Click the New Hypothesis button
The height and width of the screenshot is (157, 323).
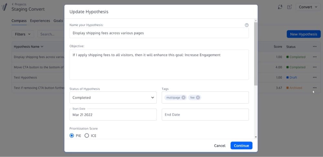(x=304, y=34)
